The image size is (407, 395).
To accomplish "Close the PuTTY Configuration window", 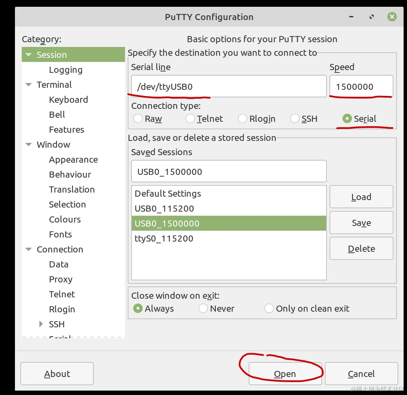I will click(x=392, y=17).
